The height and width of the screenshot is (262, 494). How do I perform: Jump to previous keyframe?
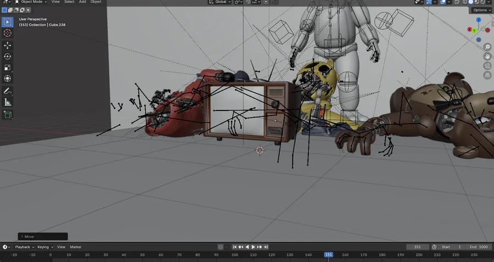tap(241, 247)
